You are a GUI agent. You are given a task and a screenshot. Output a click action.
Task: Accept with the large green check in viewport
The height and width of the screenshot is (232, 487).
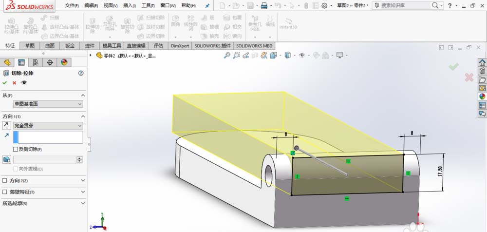(454, 66)
